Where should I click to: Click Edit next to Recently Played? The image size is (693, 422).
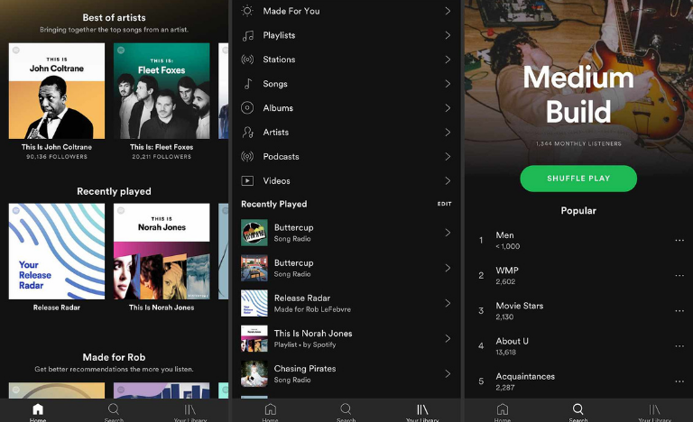point(444,204)
